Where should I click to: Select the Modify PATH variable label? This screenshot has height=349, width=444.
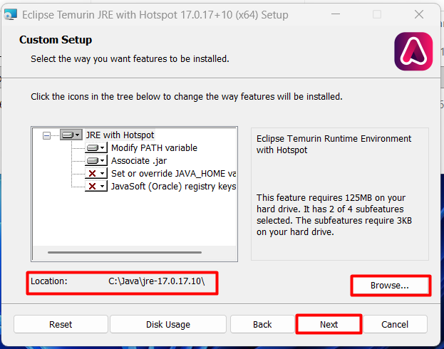(x=154, y=147)
